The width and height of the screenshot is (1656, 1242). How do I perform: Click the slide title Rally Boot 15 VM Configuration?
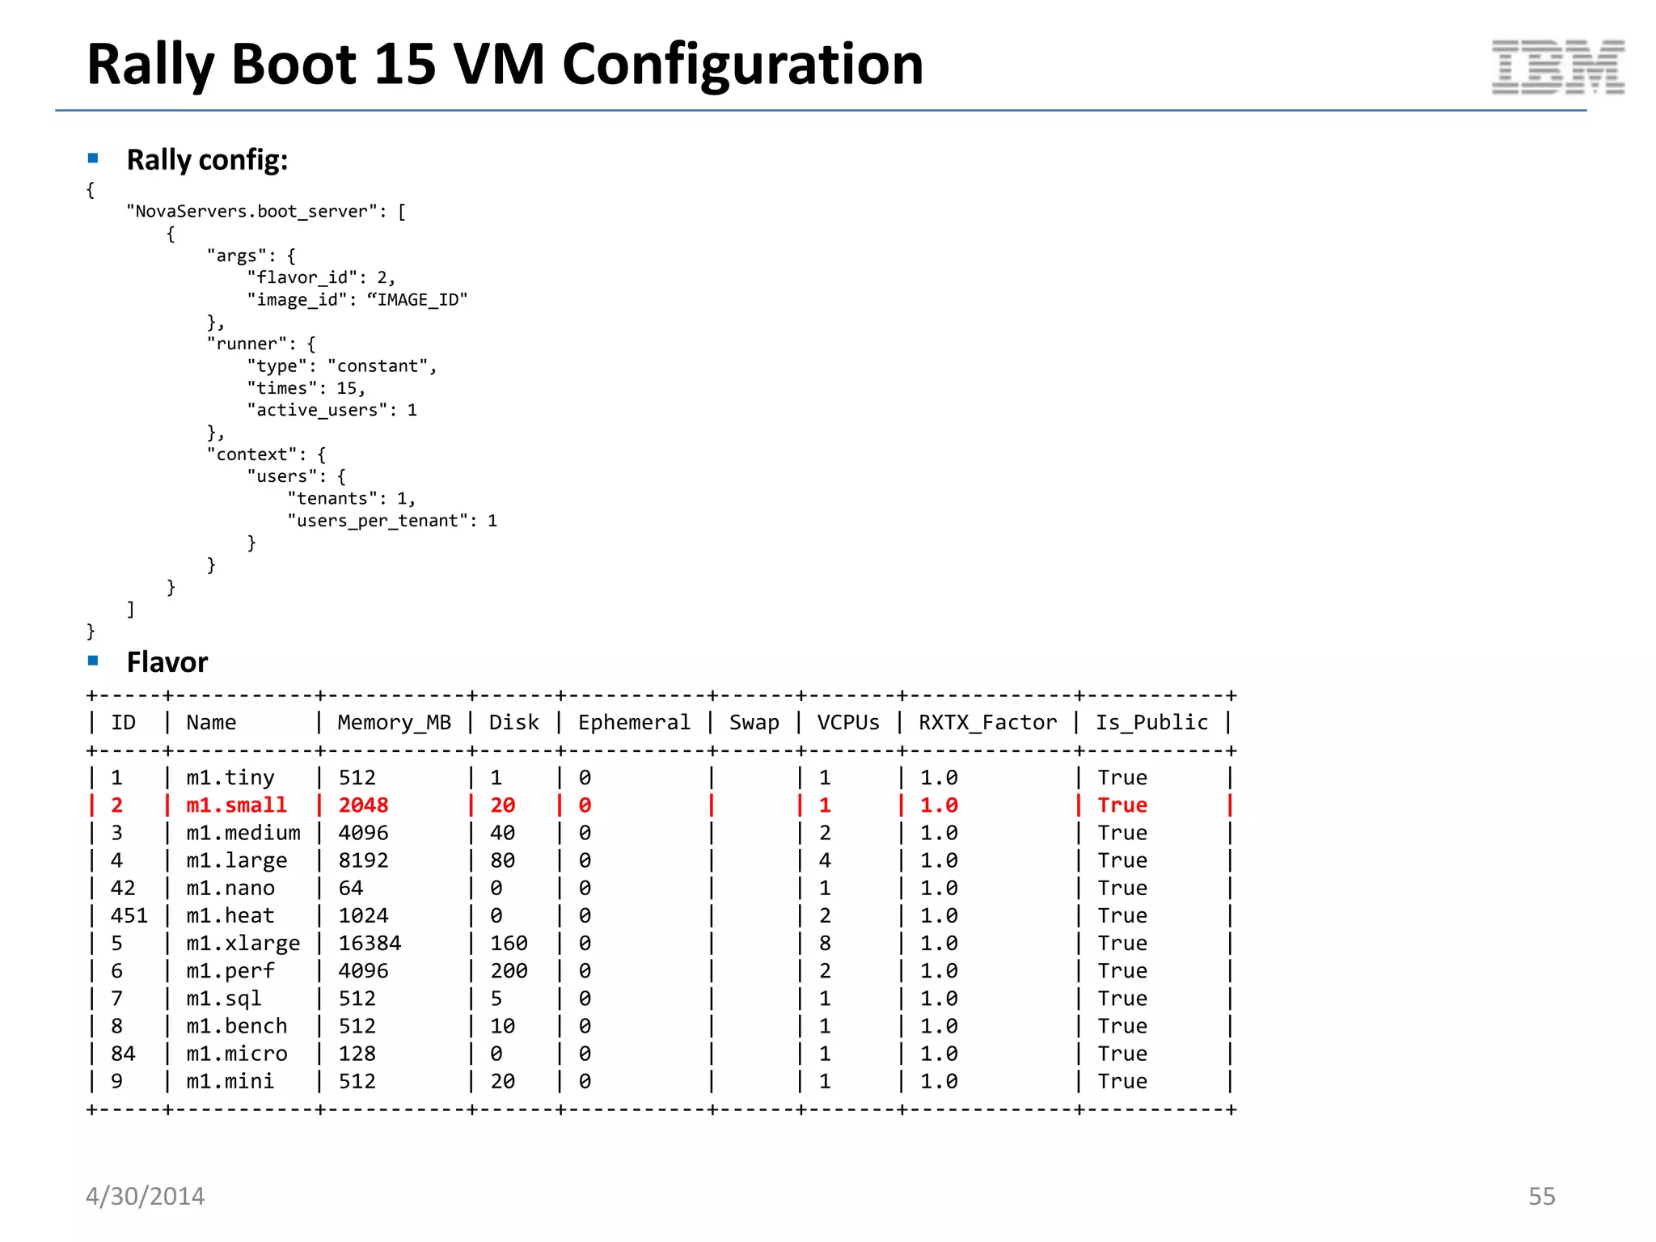pyautogui.click(x=505, y=64)
